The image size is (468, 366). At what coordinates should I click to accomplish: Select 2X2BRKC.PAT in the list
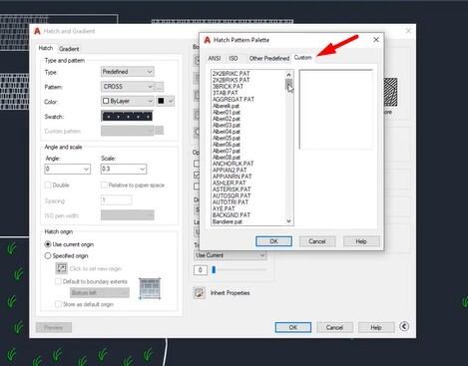click(x=231, y=74)
